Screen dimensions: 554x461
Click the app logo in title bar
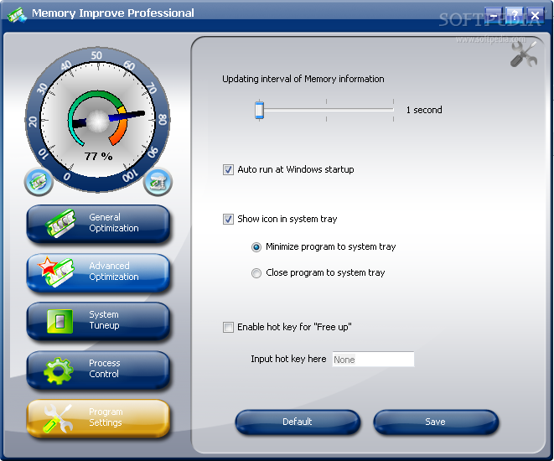tap(17, 15)
